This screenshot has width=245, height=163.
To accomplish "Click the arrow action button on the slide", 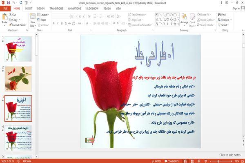I will tap(90, 140).
